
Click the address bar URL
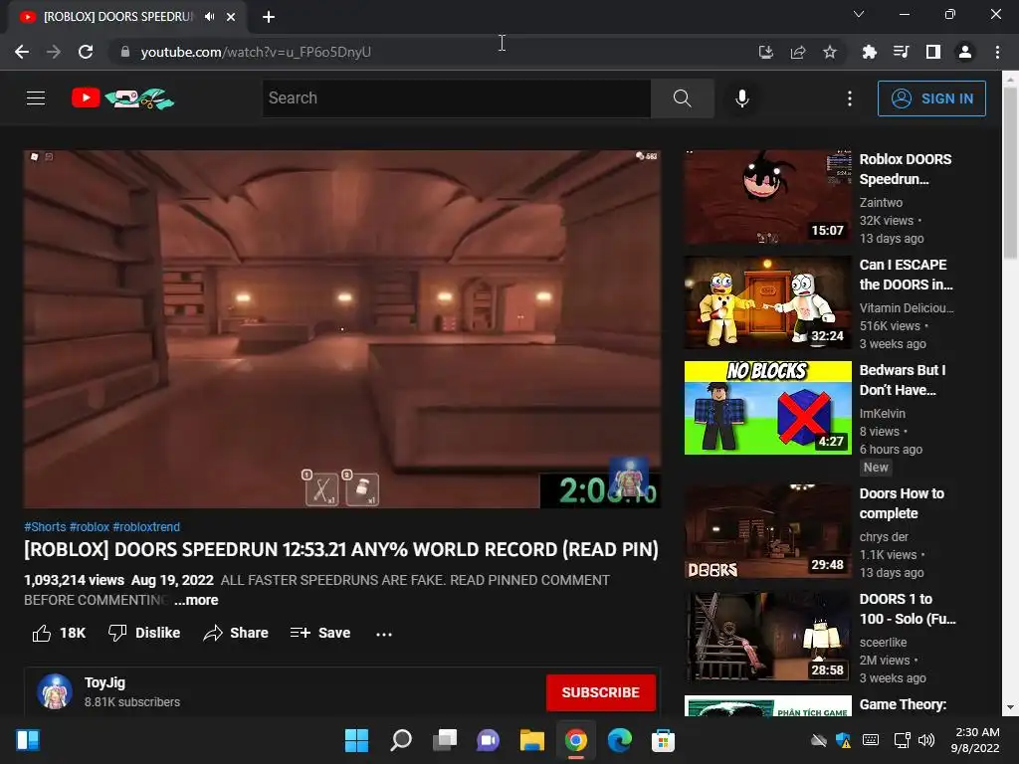[256, 52]
